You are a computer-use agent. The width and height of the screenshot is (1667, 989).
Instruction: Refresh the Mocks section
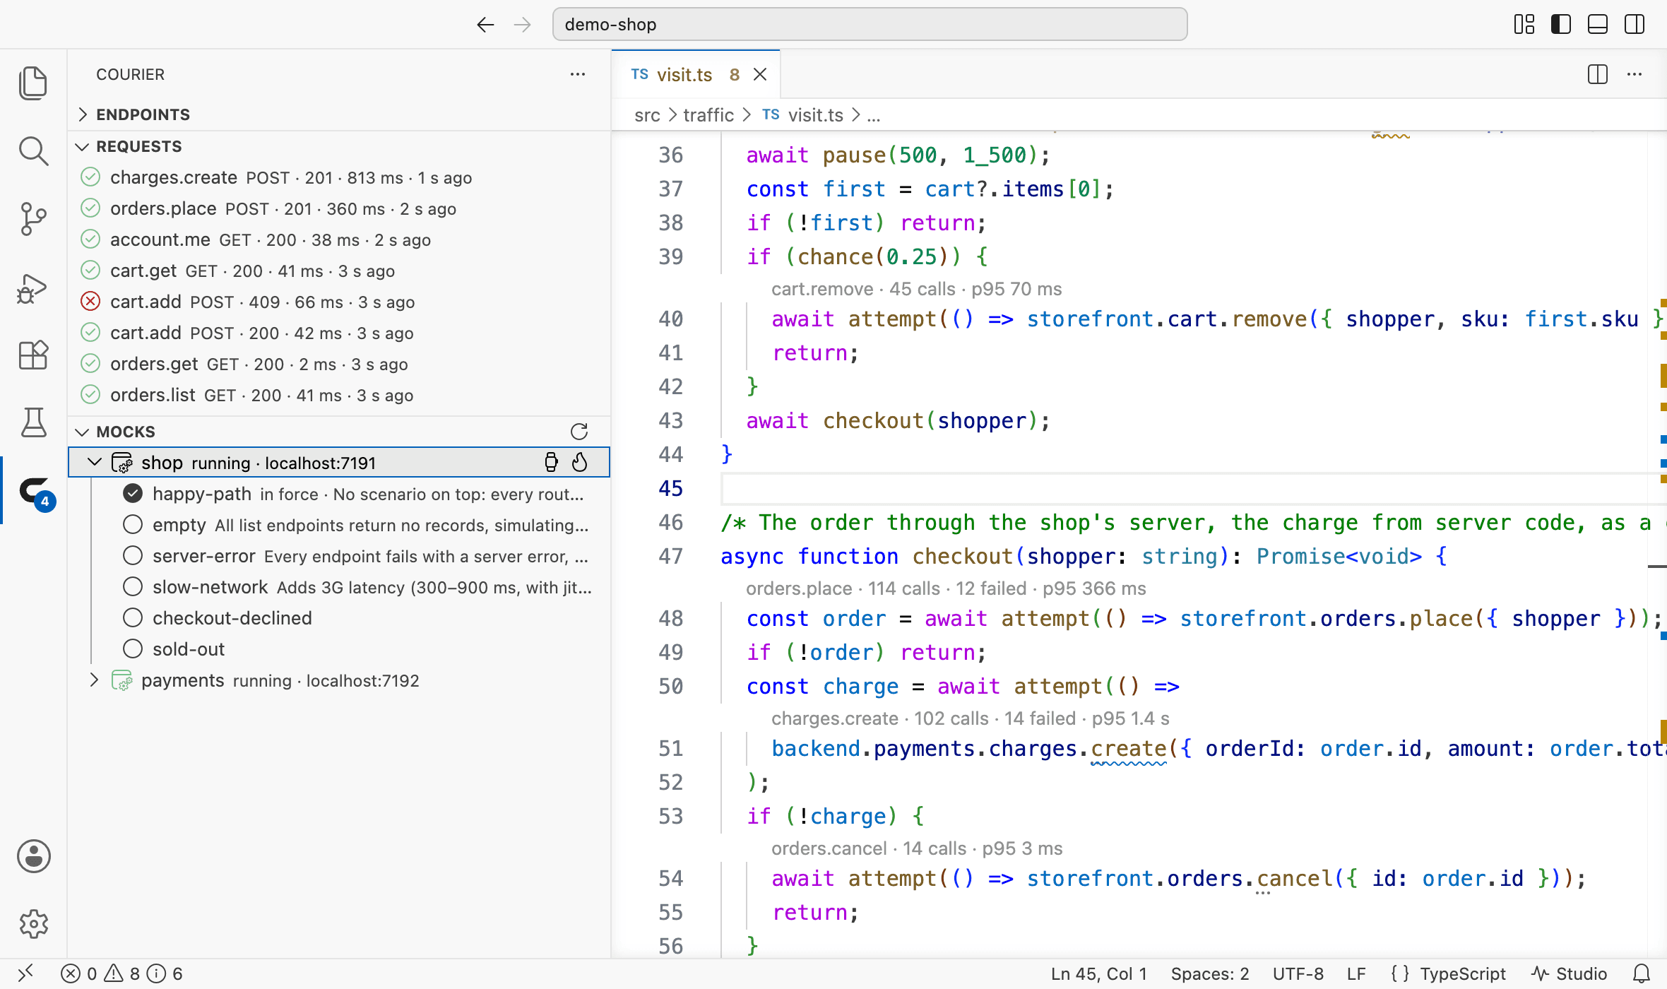579,432
